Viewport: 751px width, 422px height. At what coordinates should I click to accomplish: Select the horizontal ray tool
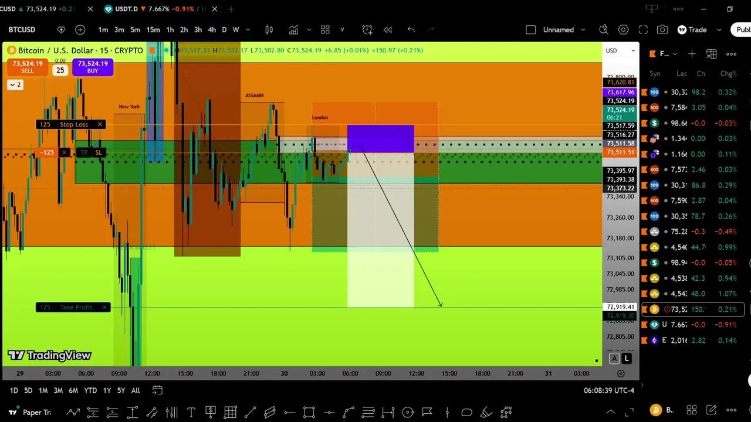pos(289,412)
